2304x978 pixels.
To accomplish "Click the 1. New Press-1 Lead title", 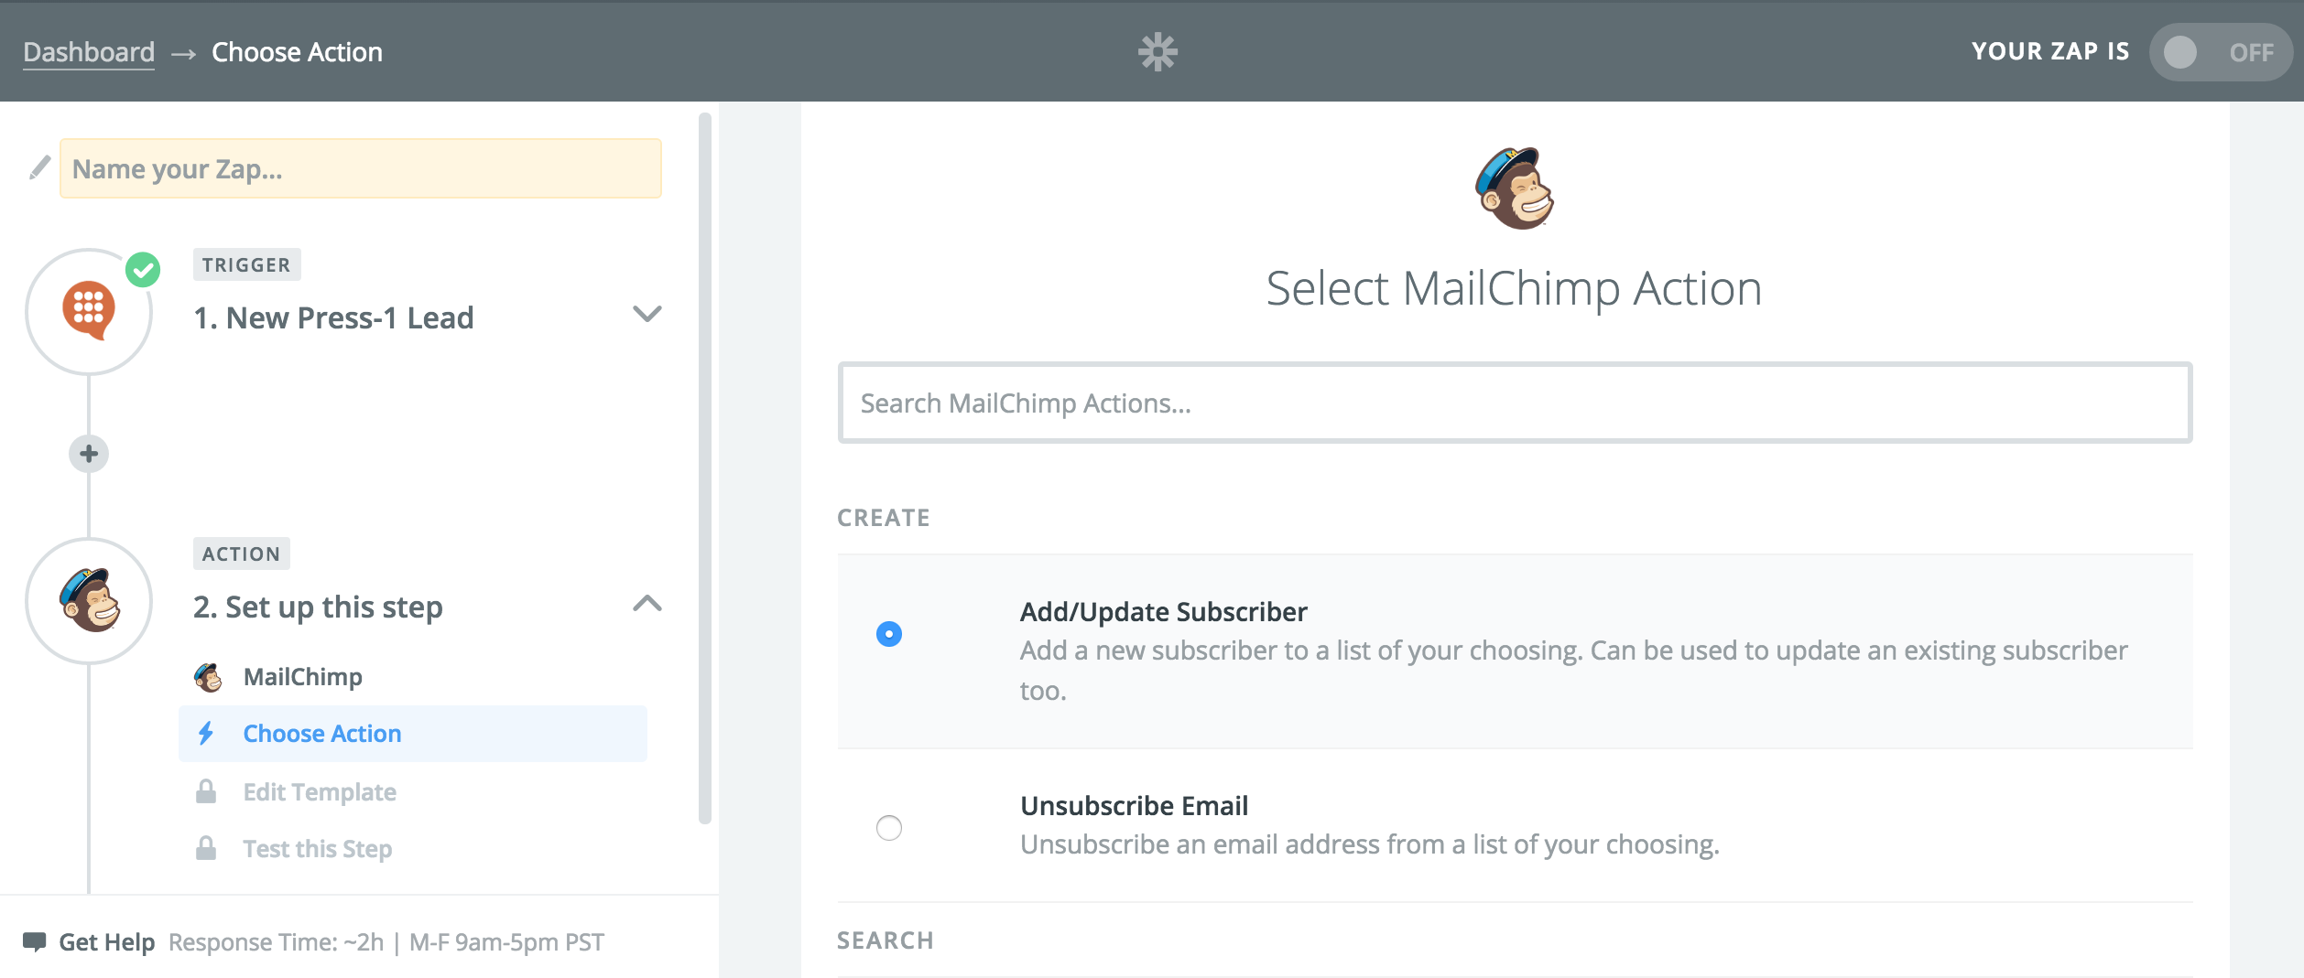I will point(333,317).
